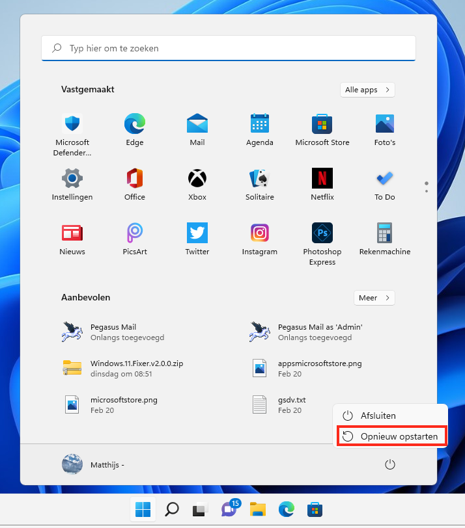
Task: Open the Windows.11.Fixer.v2.0.0.zip file
Action: point(137,368)
